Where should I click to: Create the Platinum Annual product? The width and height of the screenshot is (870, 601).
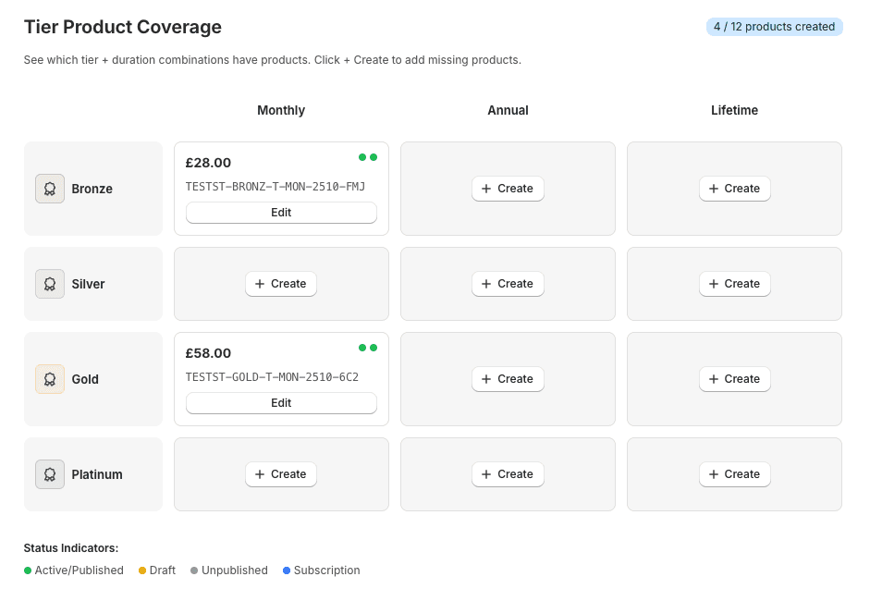pos(508,474)
